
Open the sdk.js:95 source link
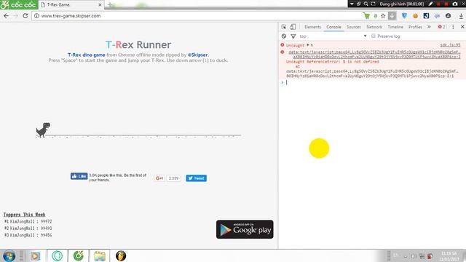[x=450, y=45]
